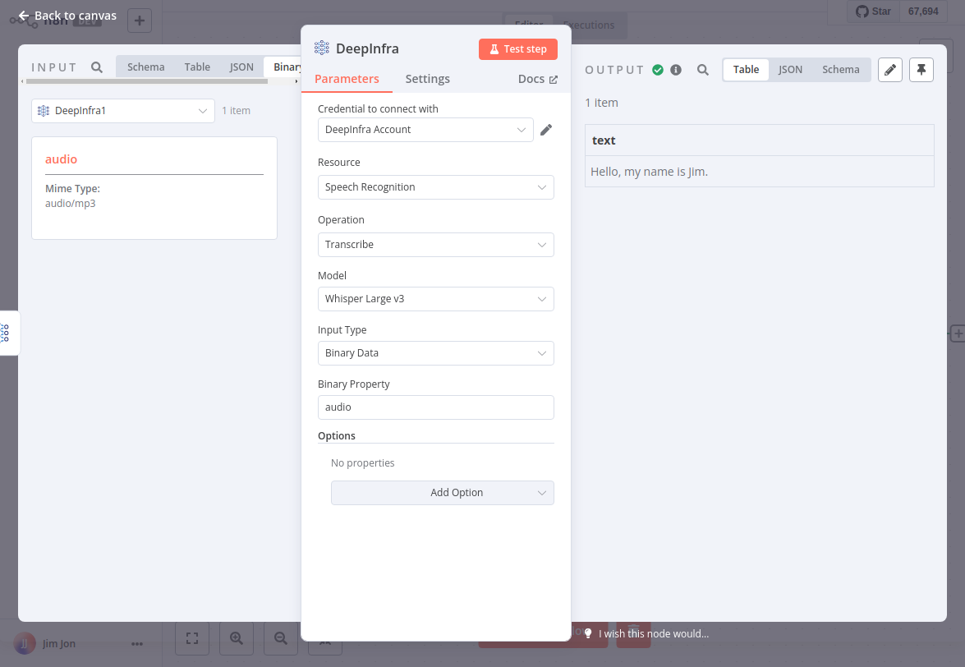Open the Operation Transcribe dropdown
965x667 pixels.
[436, 245]
